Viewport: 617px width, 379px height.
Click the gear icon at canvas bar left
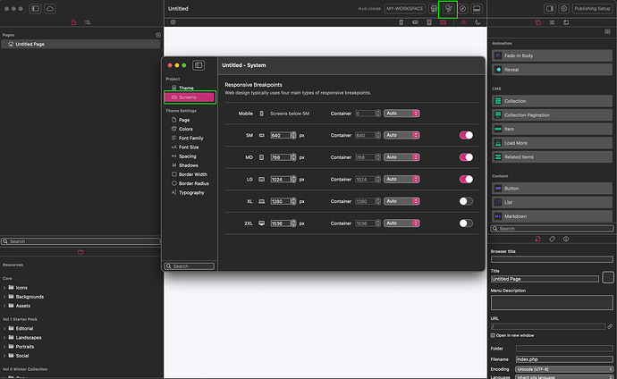pos(173,22)
